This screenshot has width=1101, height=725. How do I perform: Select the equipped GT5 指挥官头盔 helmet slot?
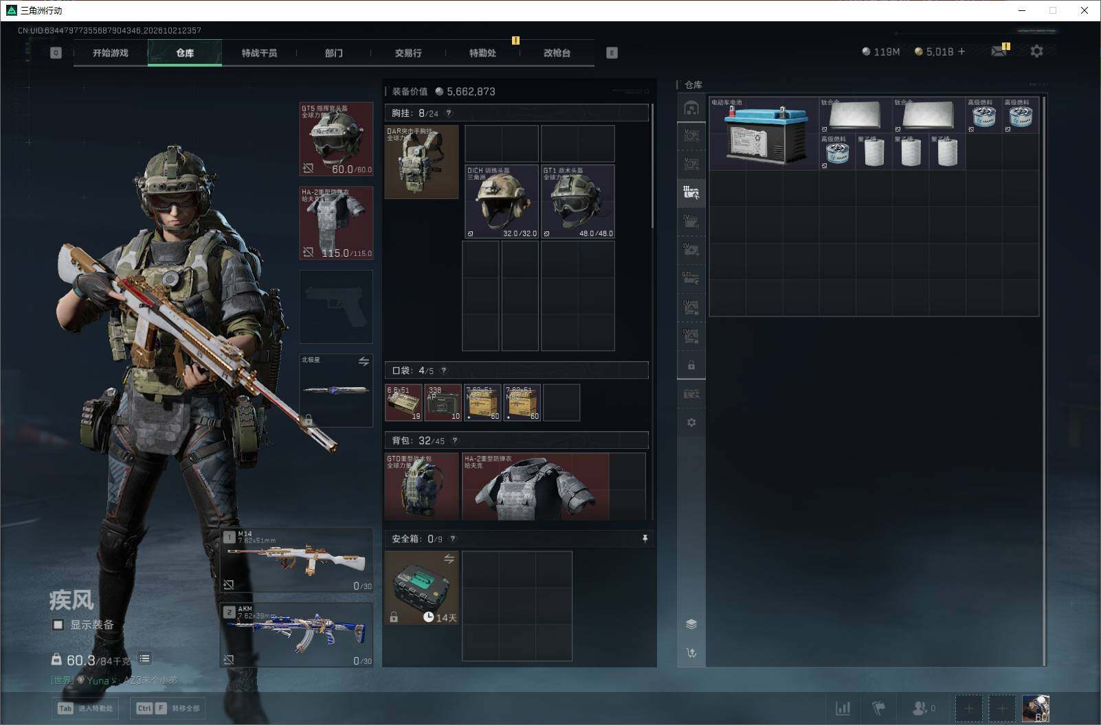(x=336, y=139)
